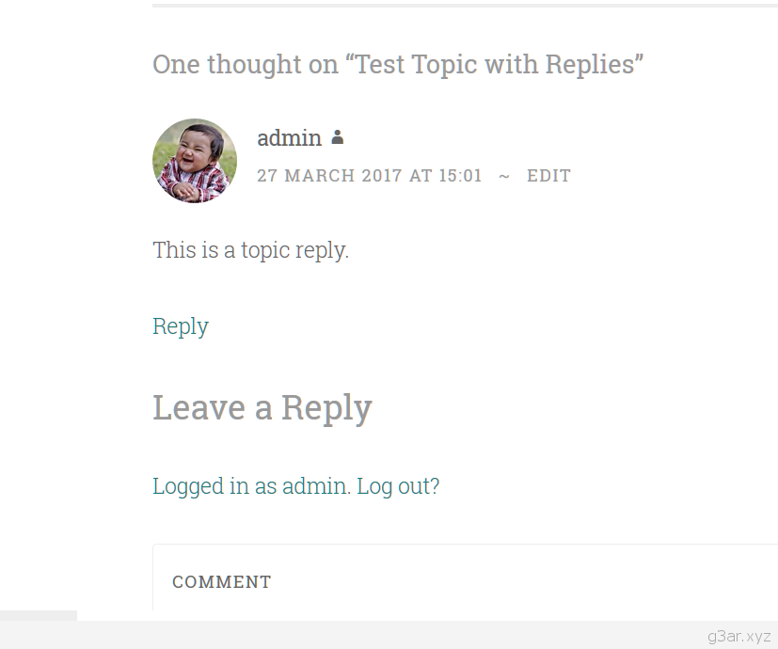
Task: Open the Logged in as admin profile link
Action: [251, 485]
